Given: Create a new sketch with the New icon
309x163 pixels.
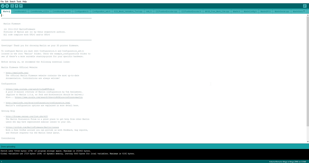Looking at the screenshot, I should 12,6.
